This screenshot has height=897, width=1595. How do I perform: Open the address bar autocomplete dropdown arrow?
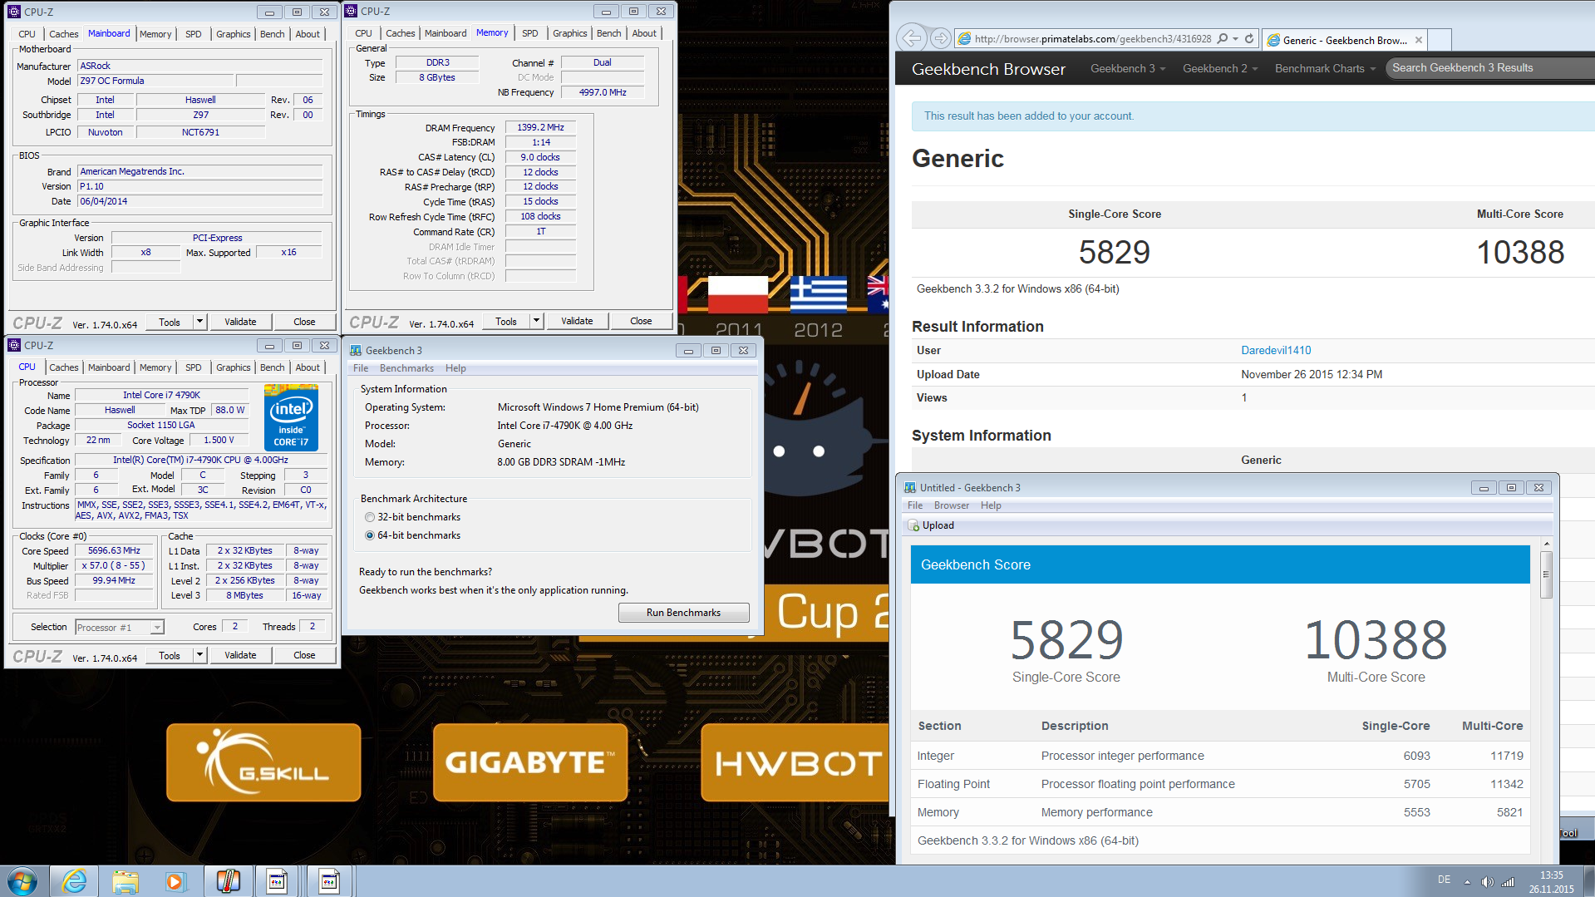click(x=1236, y=39)
